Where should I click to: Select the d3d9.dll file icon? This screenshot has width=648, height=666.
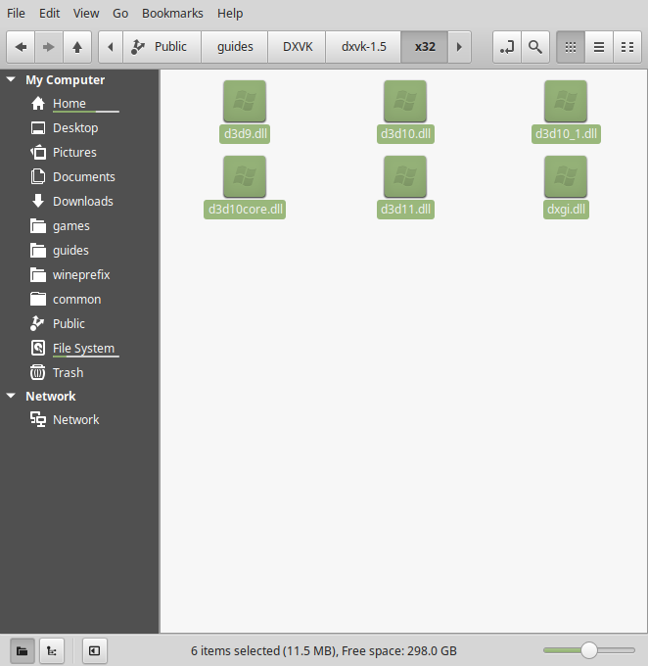(x=245, y=101)
